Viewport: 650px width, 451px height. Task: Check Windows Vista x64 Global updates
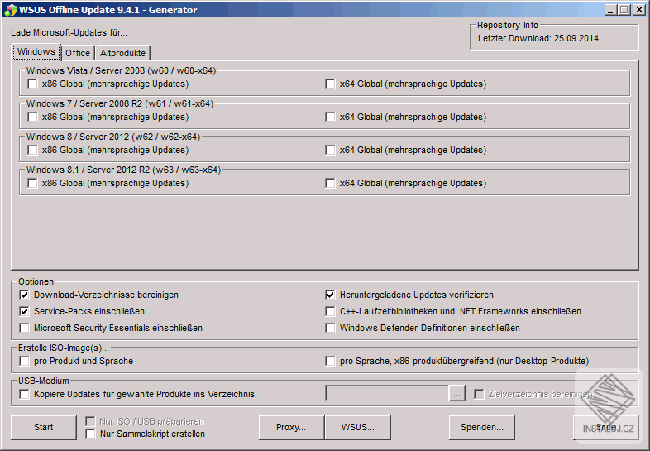pyautogui.click(x=330, y=84)
